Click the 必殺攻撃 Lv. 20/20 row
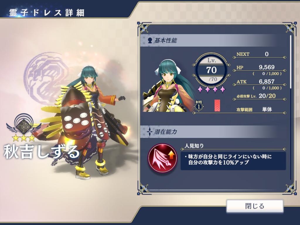 pyautogui.click(x=260, y=96)
